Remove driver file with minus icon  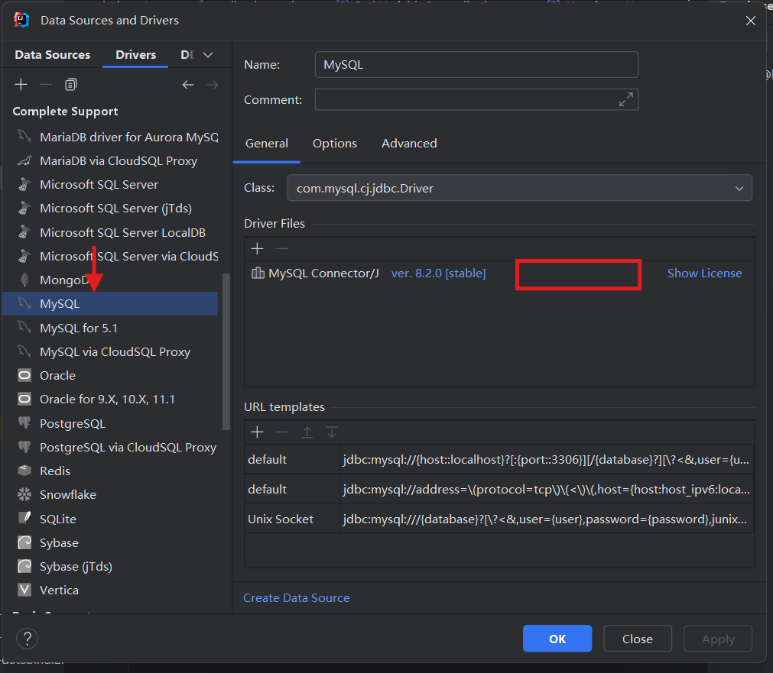tap(281, 249)
